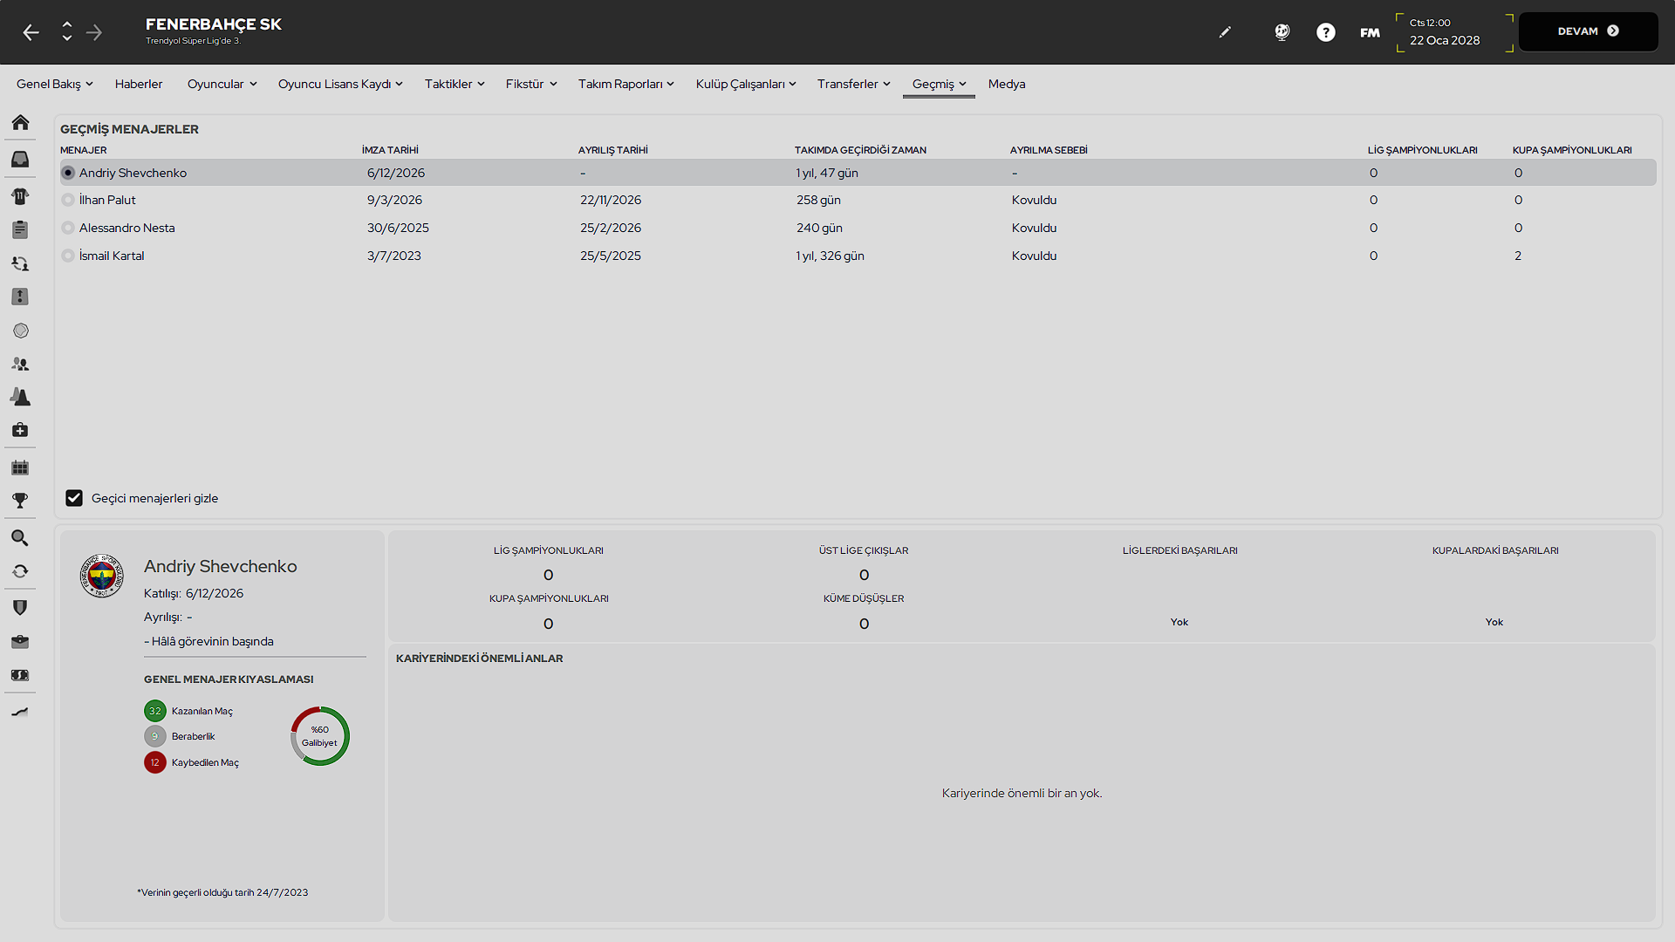1675x942 pixels.
Task: Select Alessandro Nesta radio button
Action: tap(68, 228)
